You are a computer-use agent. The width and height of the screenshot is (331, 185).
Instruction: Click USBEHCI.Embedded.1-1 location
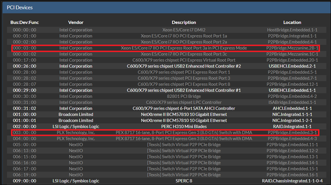pos(292,90)
